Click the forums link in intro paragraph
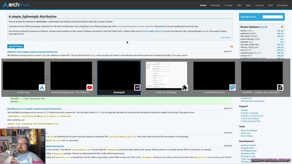292x164 pixels. tap(146, 31)
